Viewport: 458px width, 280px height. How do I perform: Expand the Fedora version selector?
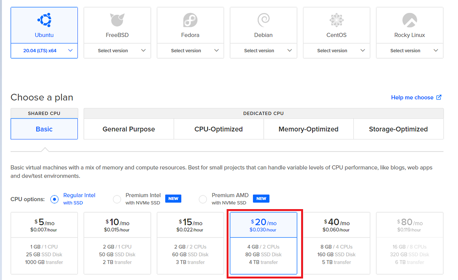tap(190, 50)
